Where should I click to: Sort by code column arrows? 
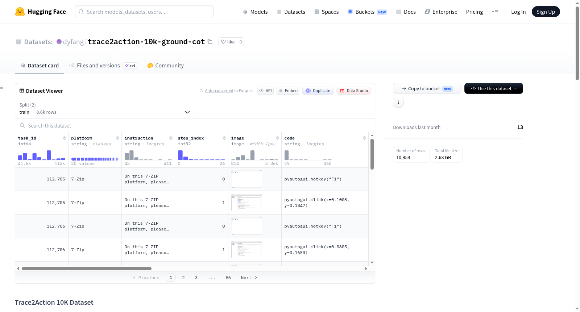tap(364, 138)
